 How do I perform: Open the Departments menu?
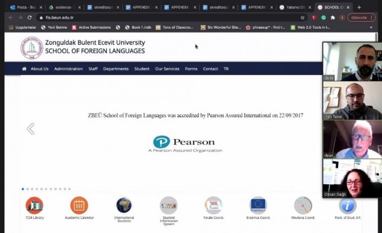[x=116, y=69]
